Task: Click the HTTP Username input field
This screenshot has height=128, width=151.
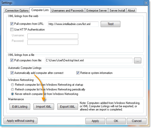Action: (53, 36)
